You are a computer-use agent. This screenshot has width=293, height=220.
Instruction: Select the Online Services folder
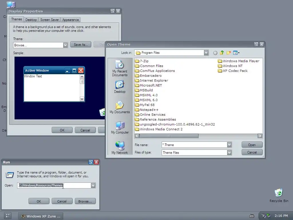click(x=150, y=115)
